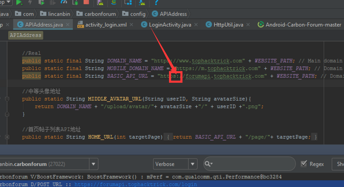Toggle the Regex checkbox in logcat
This screenshot has height=187, width=344.
tap(304, 164)
